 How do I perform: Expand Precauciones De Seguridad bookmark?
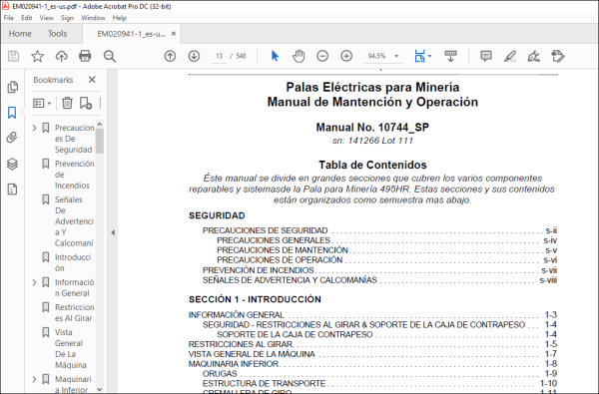[x=34, y=128]
